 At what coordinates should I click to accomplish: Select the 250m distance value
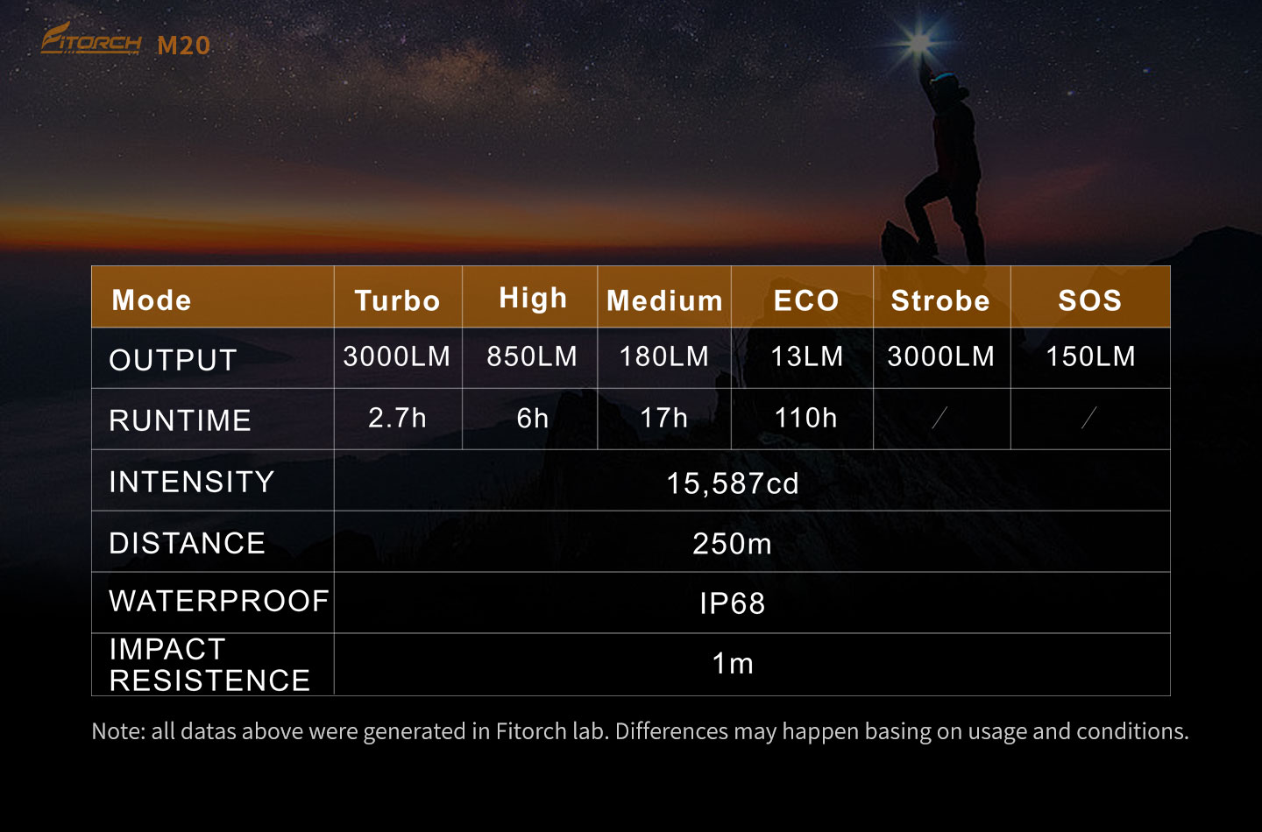pos(733,544)
